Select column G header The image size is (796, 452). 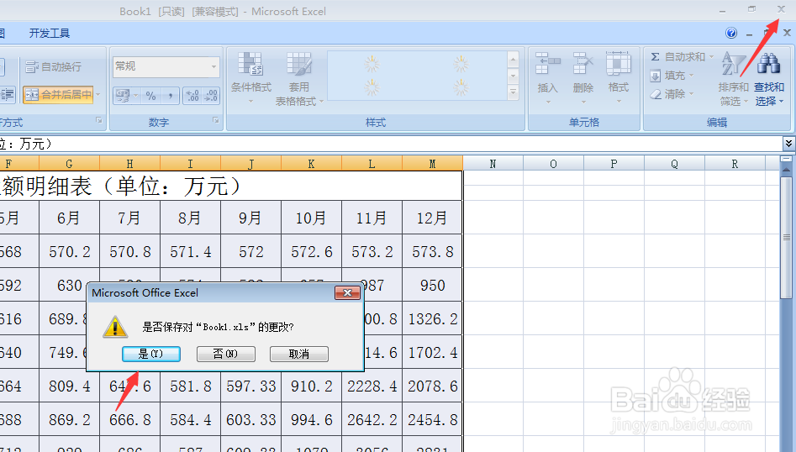pyautogui.click(x=69, y=164)
